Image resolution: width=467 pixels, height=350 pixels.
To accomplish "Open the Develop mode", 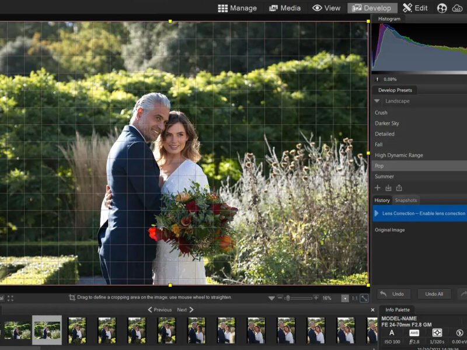I will (x=371, y=8).
